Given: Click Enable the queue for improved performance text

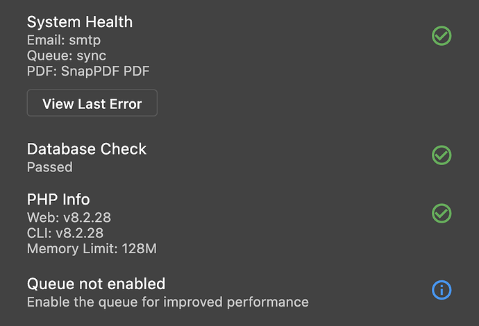Looking at the screenshot, I should (x=168, y=302).
